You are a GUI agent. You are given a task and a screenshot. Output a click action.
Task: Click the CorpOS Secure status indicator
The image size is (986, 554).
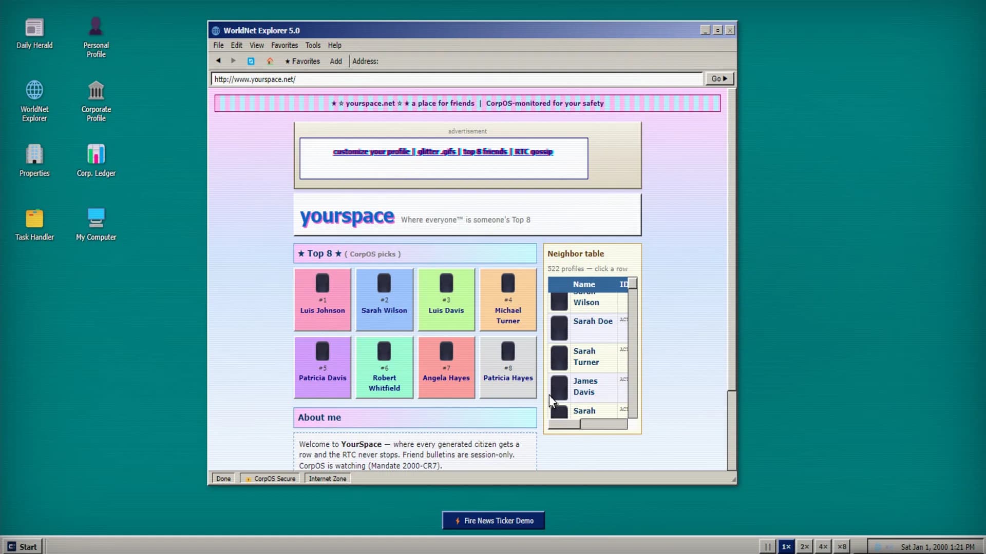[270, 479]
